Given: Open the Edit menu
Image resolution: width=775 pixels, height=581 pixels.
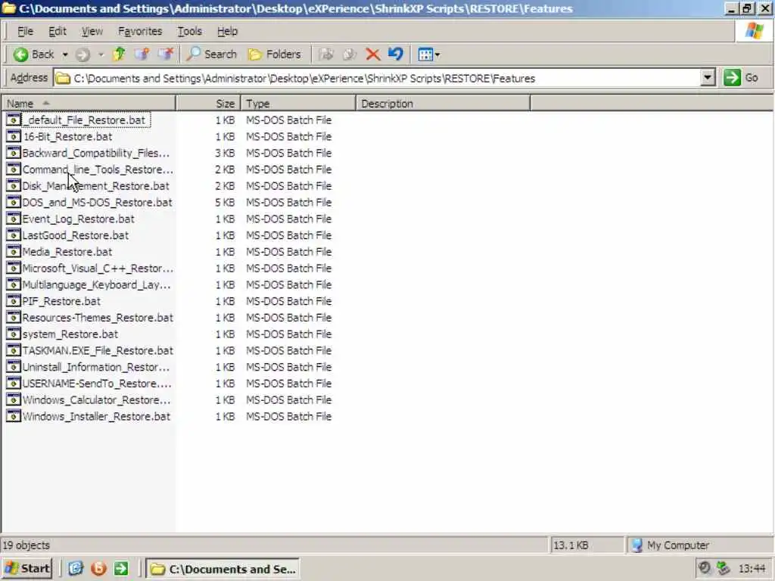Looking at the screenshot, I should click(58, 31).
